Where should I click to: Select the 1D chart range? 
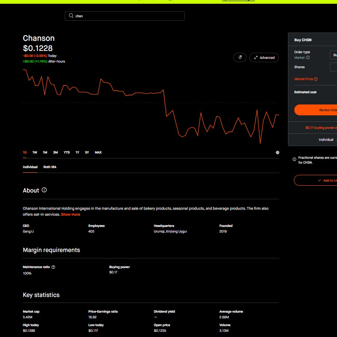(25, 152)
